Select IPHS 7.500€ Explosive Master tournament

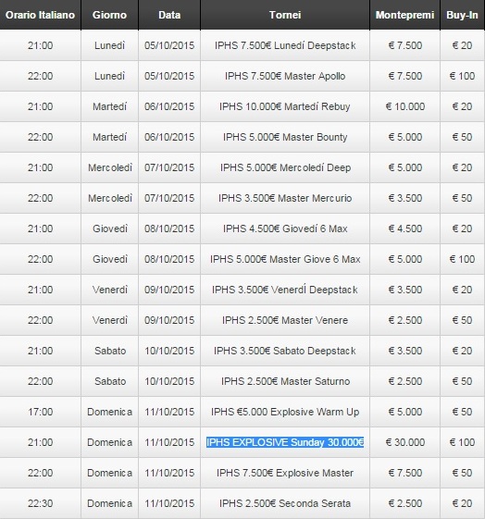pos(285,473)
